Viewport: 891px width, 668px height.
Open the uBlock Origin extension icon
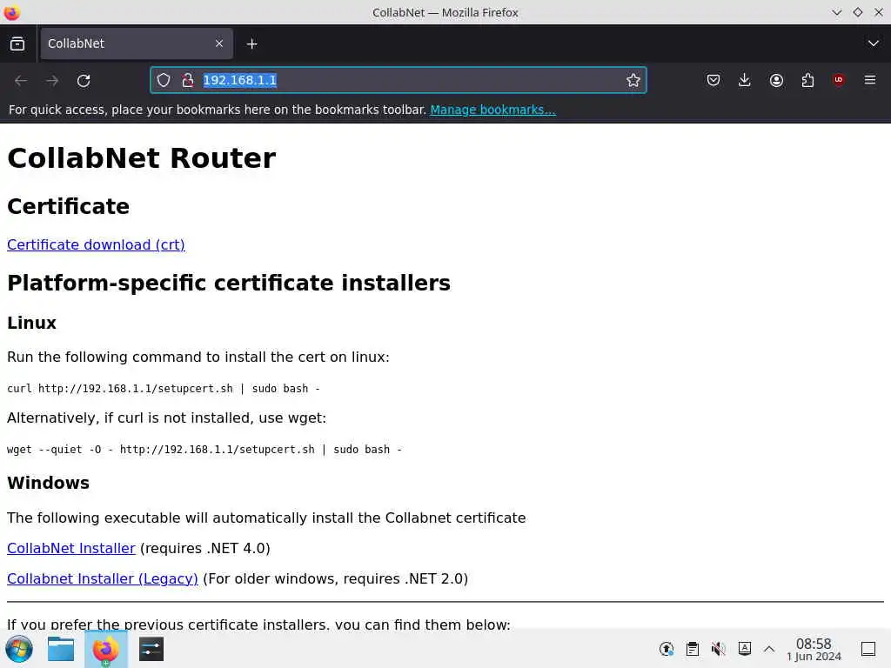pos(839,79)
